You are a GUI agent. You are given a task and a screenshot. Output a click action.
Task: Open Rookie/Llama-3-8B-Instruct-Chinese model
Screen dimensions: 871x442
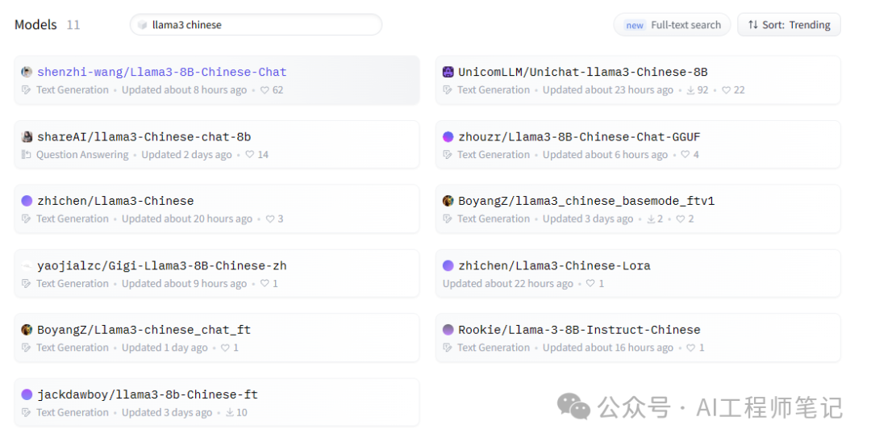(578, 330)
